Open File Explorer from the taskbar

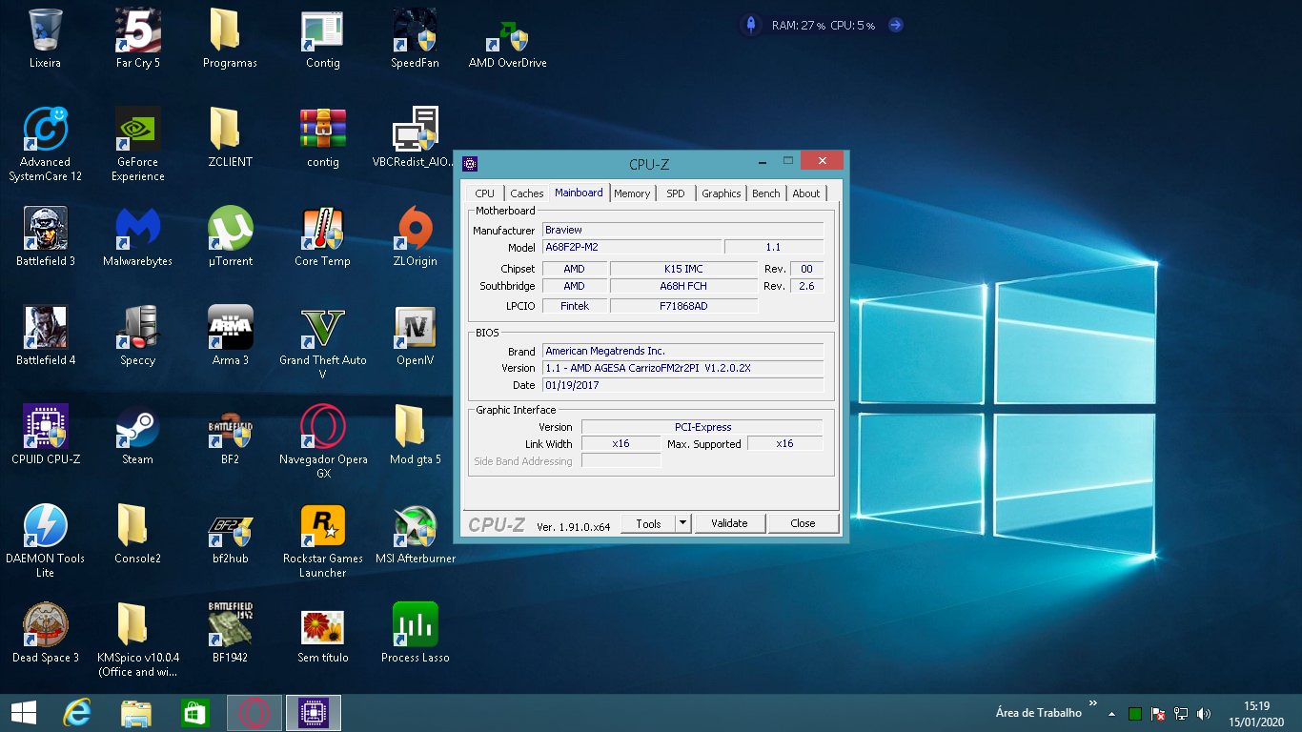tap(136, 713)
